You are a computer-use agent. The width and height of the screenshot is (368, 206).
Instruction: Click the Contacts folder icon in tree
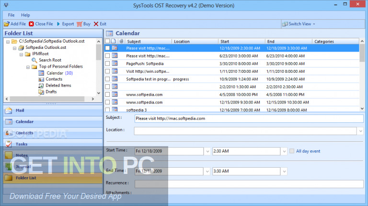pyautogui.click(x=41, y=80)
